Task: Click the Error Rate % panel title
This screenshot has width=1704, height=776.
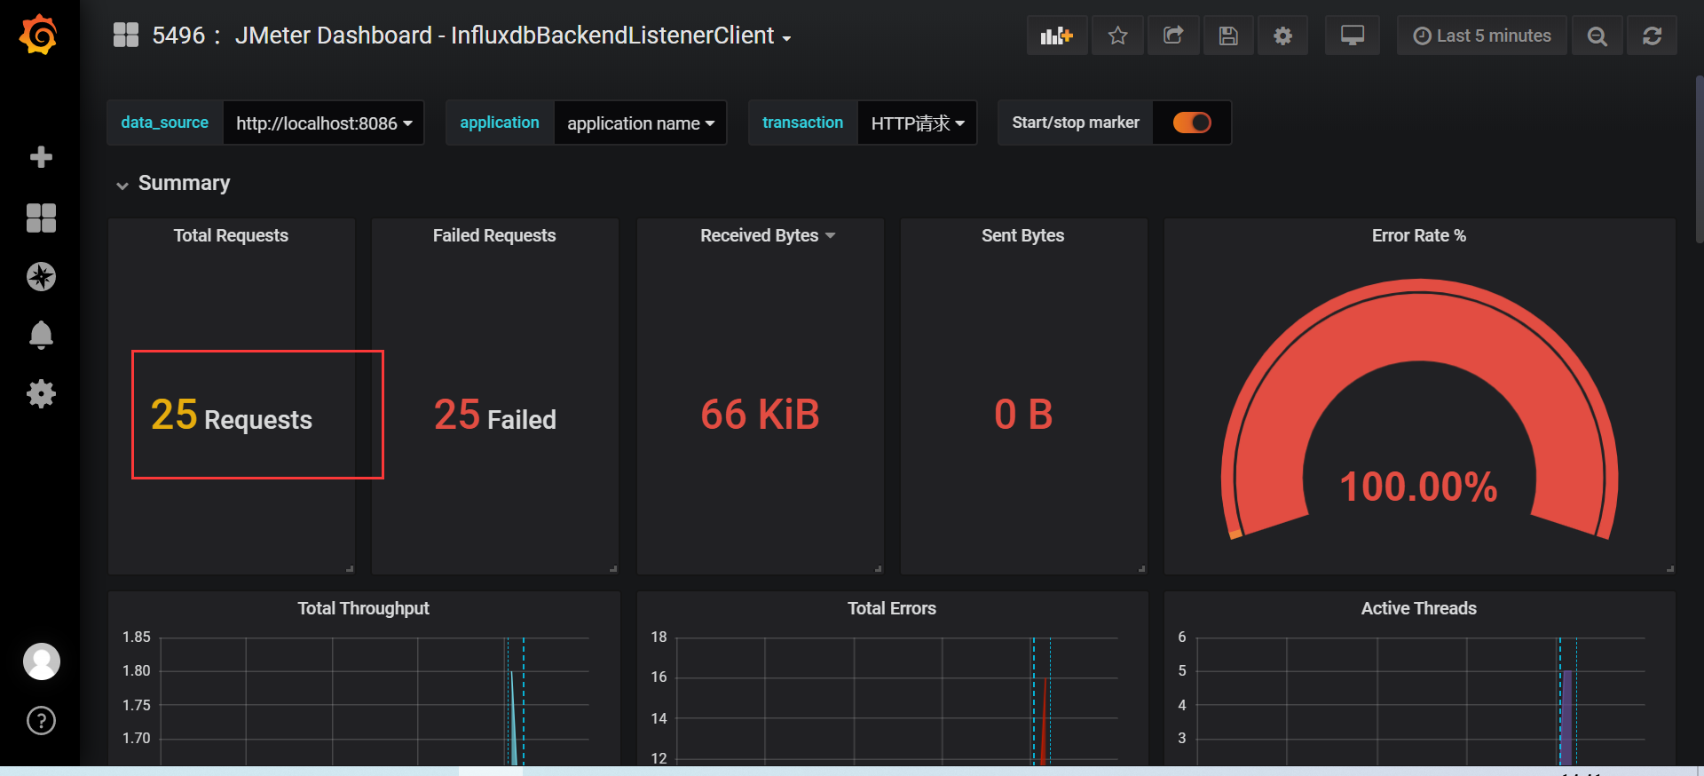Action: [1419, 235]
